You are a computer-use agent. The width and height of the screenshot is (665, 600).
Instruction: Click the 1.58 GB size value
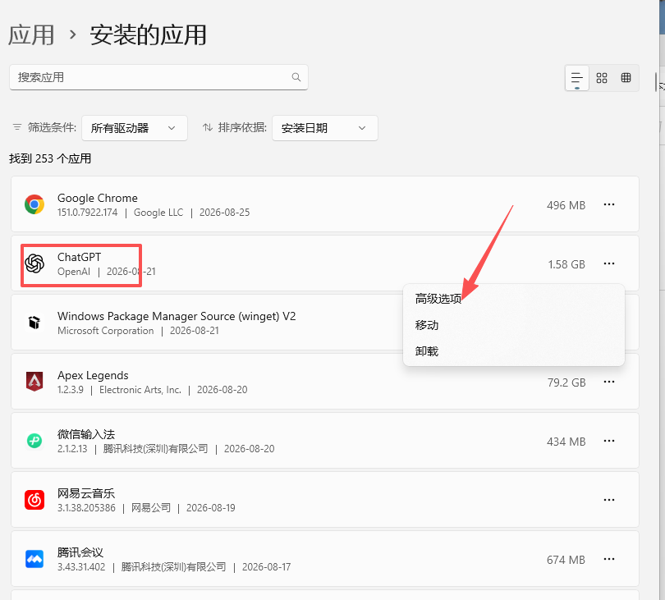click(x=566, y=264)
